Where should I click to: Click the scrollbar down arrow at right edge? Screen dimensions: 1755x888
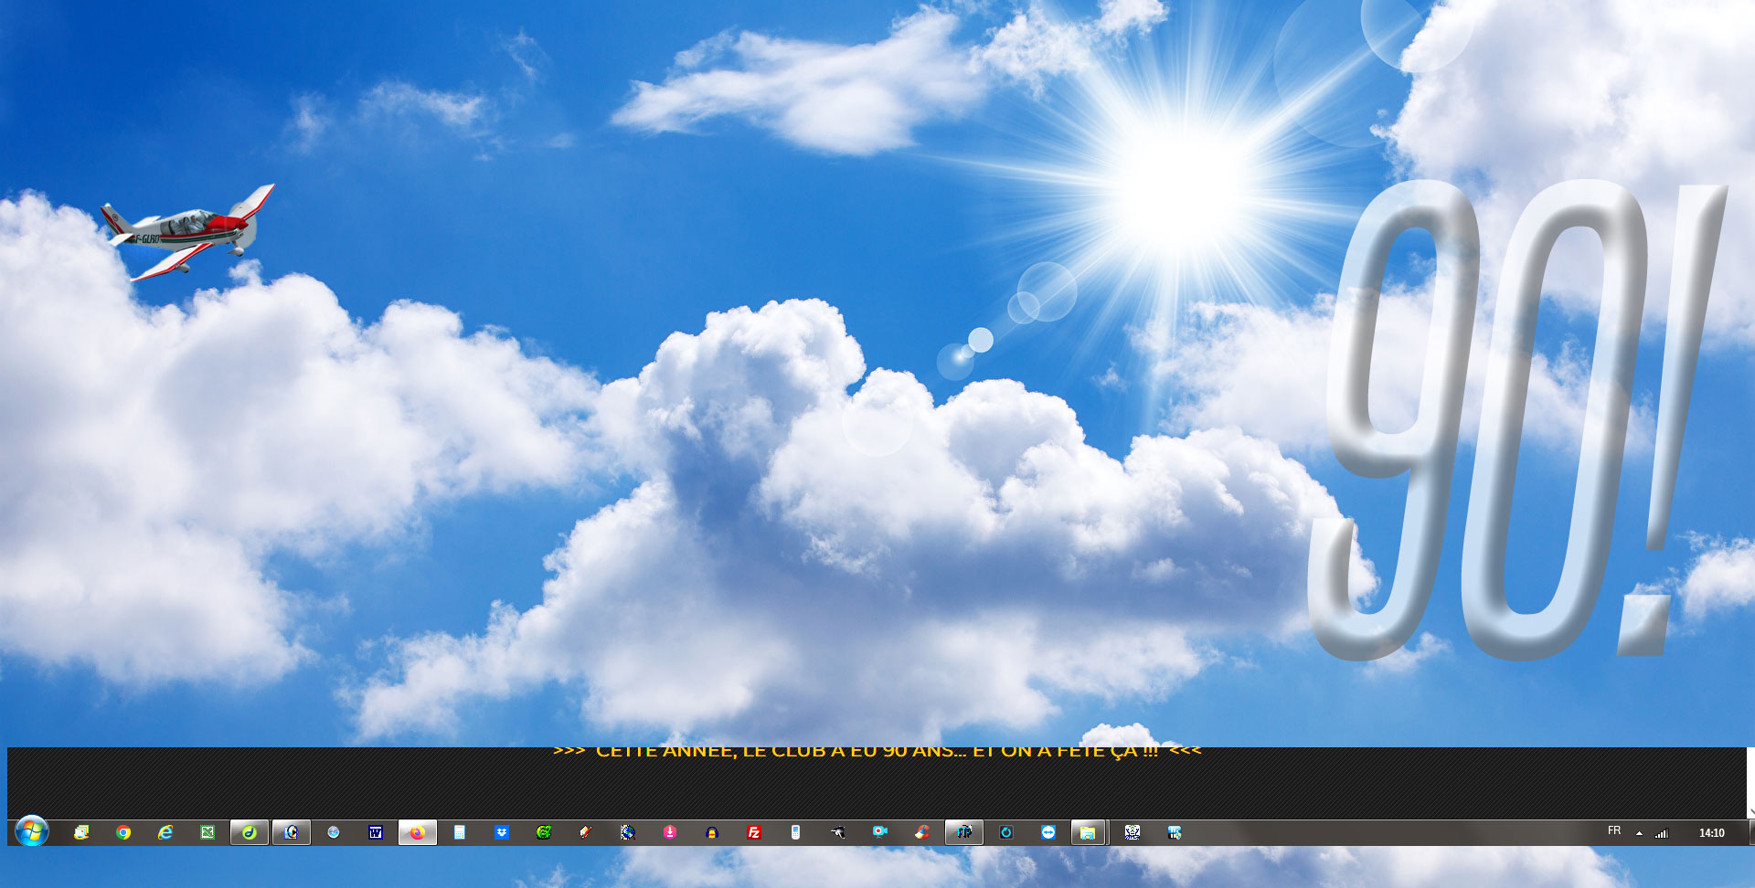coord(1750,811)
